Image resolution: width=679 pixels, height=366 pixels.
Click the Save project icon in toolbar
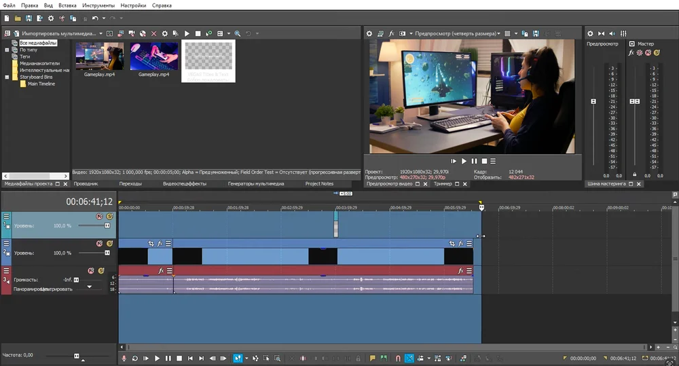pos(28,18)
